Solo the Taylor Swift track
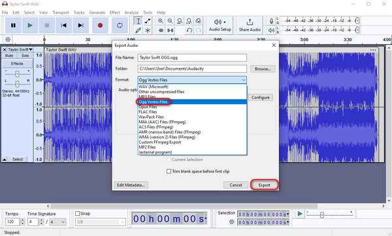The image size is (392, 236). (25, 55)
